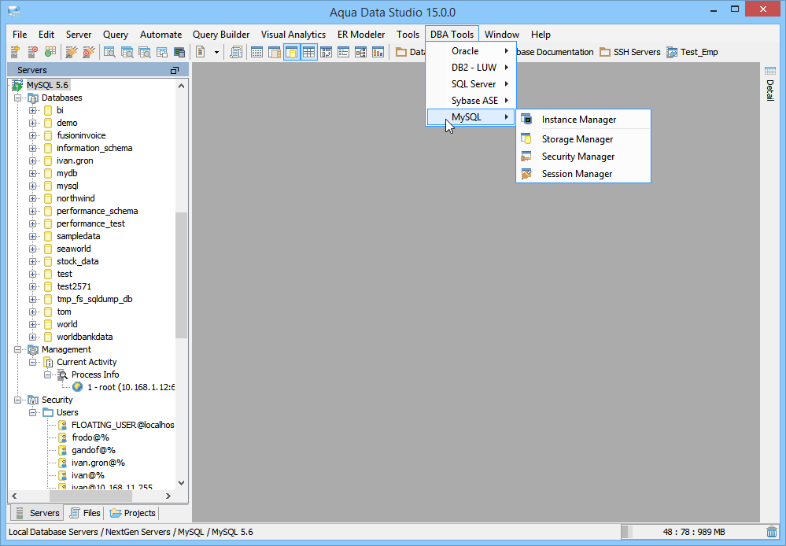Open the Automate menu

pyautogui.click(x=161, y=34)
